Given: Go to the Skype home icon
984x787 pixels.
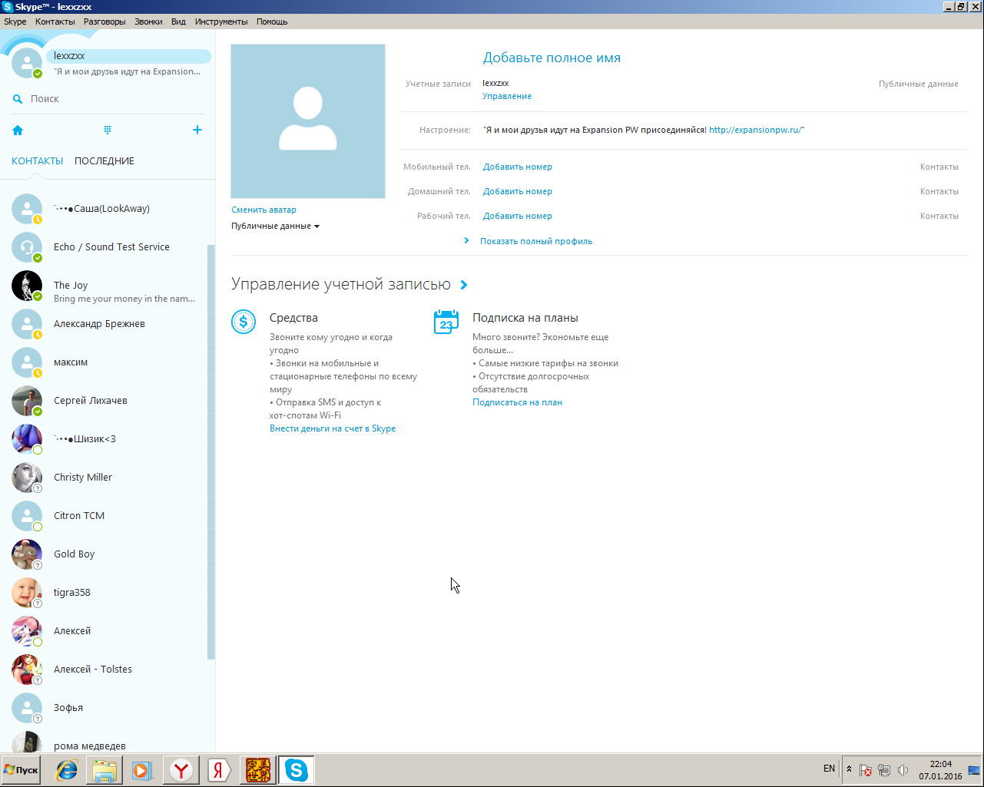Looking at the screenshot, I should [18, 131].
